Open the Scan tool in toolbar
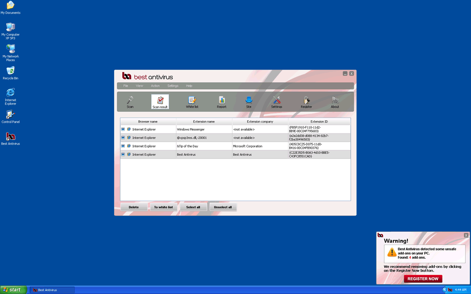471x294 pixels. tap(130, 102)
